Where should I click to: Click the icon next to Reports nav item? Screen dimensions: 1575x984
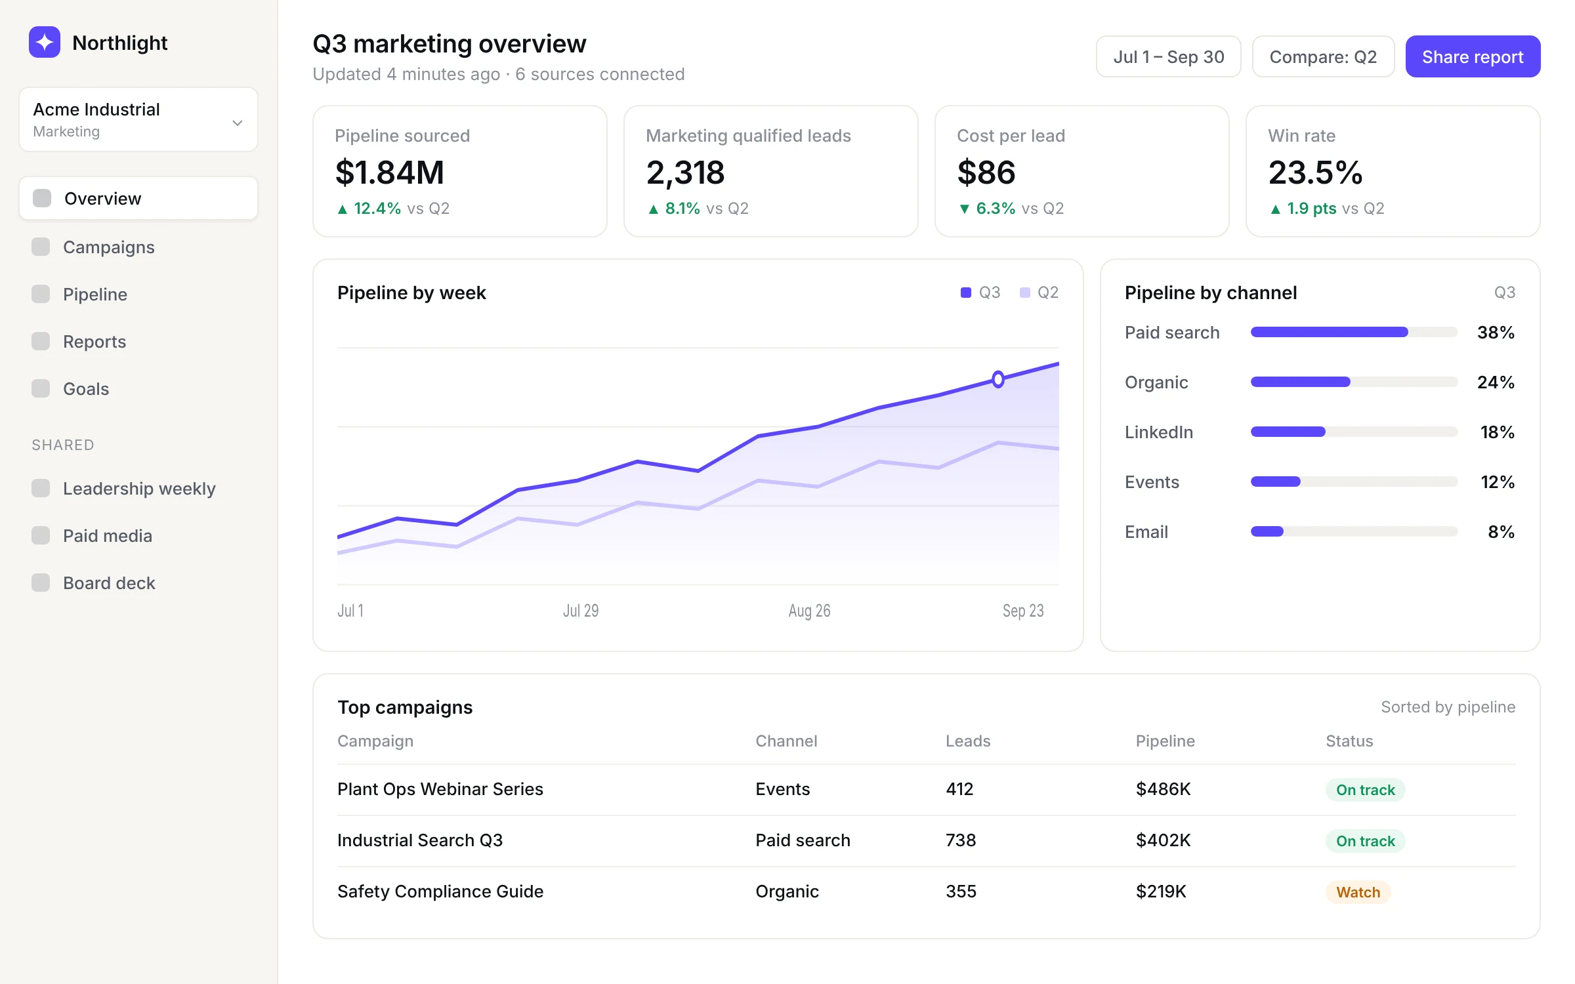click(x=41, y=341)
